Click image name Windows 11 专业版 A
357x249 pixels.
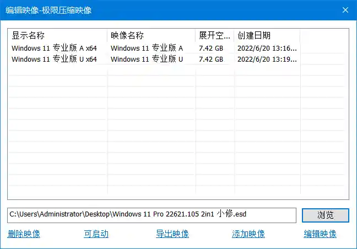(x=147, y=48)
